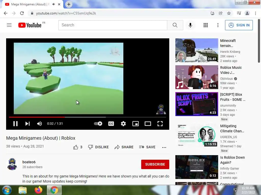Click Infinity Gamer channel name
Viewport: 261px width, 195px height.
click(230, 169)
